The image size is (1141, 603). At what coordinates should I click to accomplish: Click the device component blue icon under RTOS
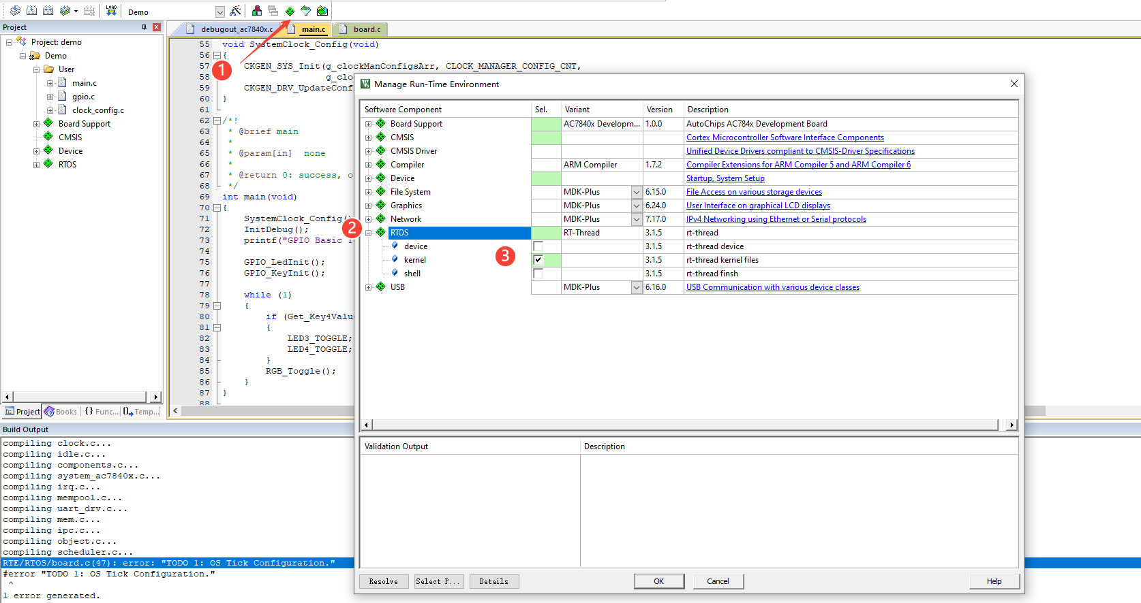395,246
